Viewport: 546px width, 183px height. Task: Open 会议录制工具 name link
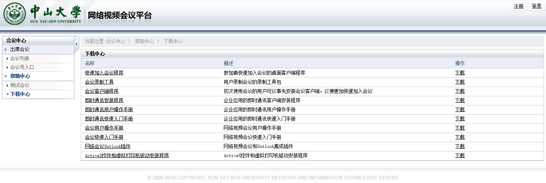[x=100, y=82]
